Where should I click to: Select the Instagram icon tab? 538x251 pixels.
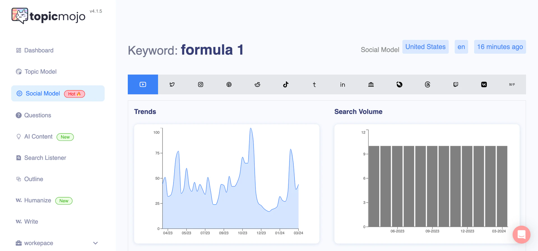pyautogui.click(x=201, y=85)
